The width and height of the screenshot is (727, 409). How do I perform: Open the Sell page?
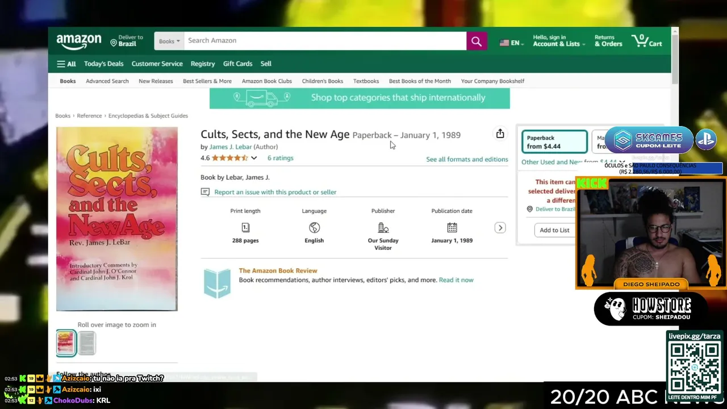coord(266,64)
